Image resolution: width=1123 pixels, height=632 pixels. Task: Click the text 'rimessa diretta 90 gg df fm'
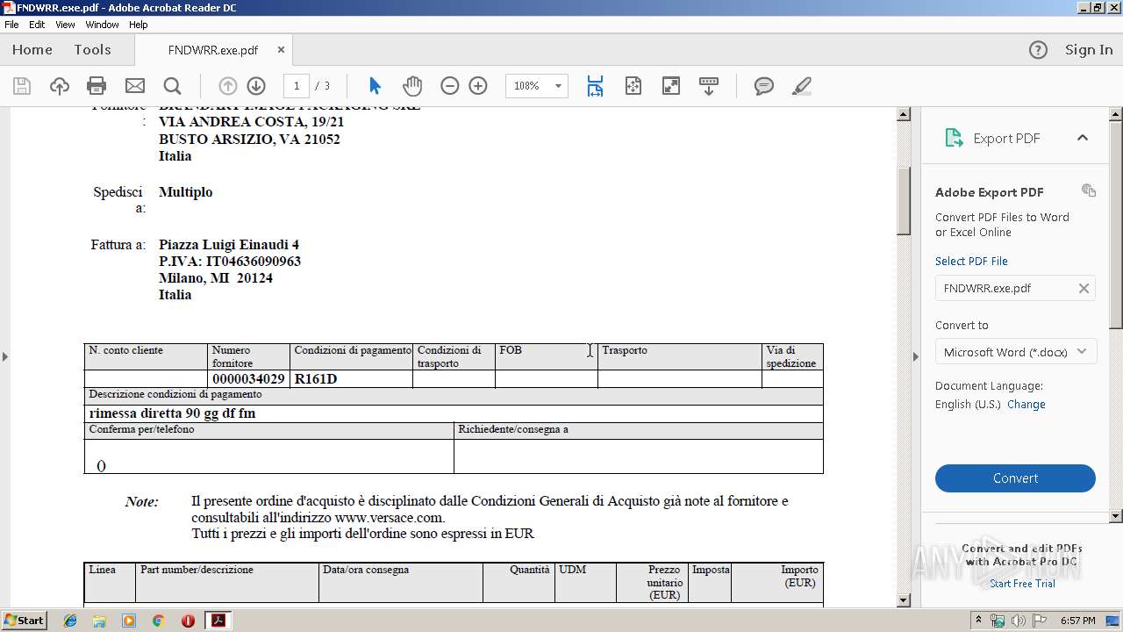point(172,413)
